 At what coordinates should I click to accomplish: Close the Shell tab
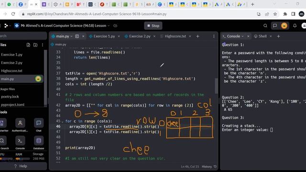point(271,36)
